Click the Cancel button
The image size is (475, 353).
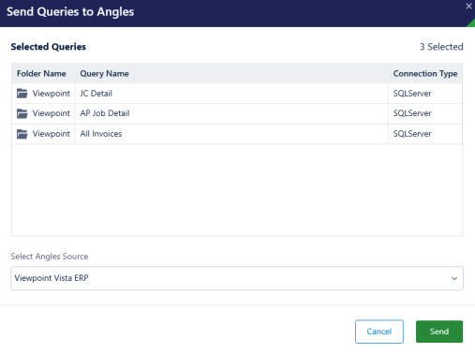coord(379,331)
